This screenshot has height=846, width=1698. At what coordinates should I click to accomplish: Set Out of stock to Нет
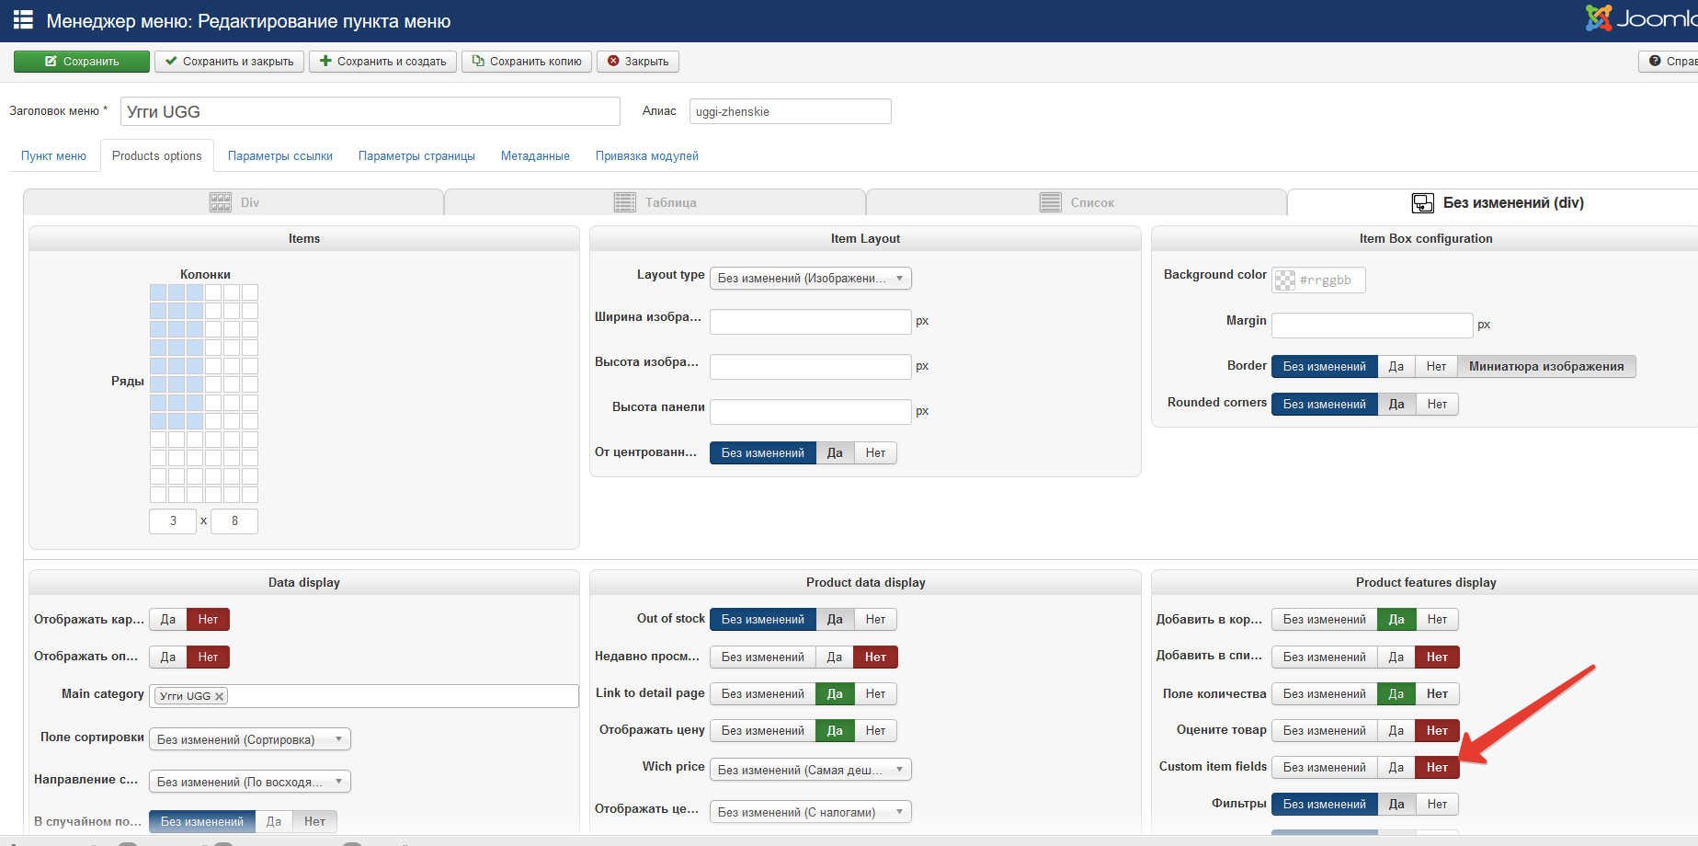876,620
